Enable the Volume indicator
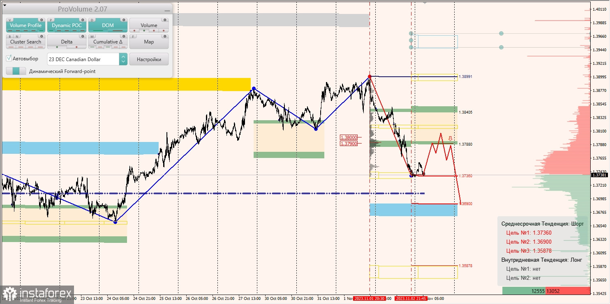This screenshot has width=610, height=304. (x=149, y=25)
